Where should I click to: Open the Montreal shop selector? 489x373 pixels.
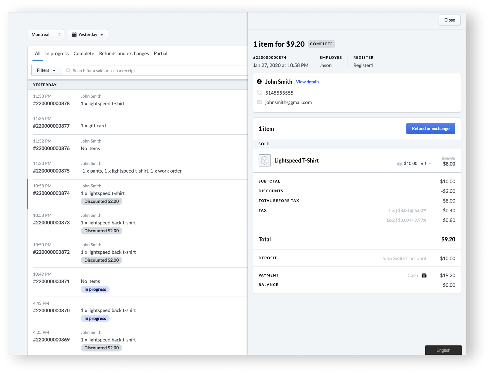tap(46, 35)
